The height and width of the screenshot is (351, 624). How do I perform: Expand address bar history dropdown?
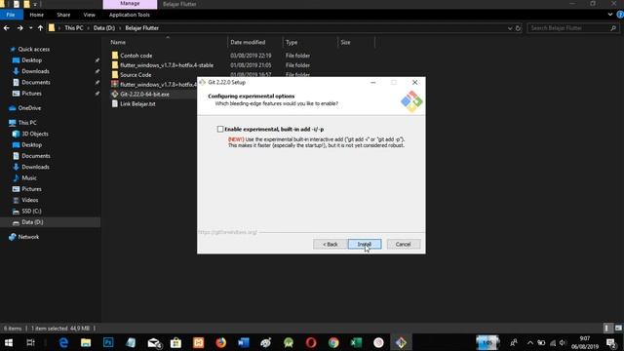pos(510,28)
